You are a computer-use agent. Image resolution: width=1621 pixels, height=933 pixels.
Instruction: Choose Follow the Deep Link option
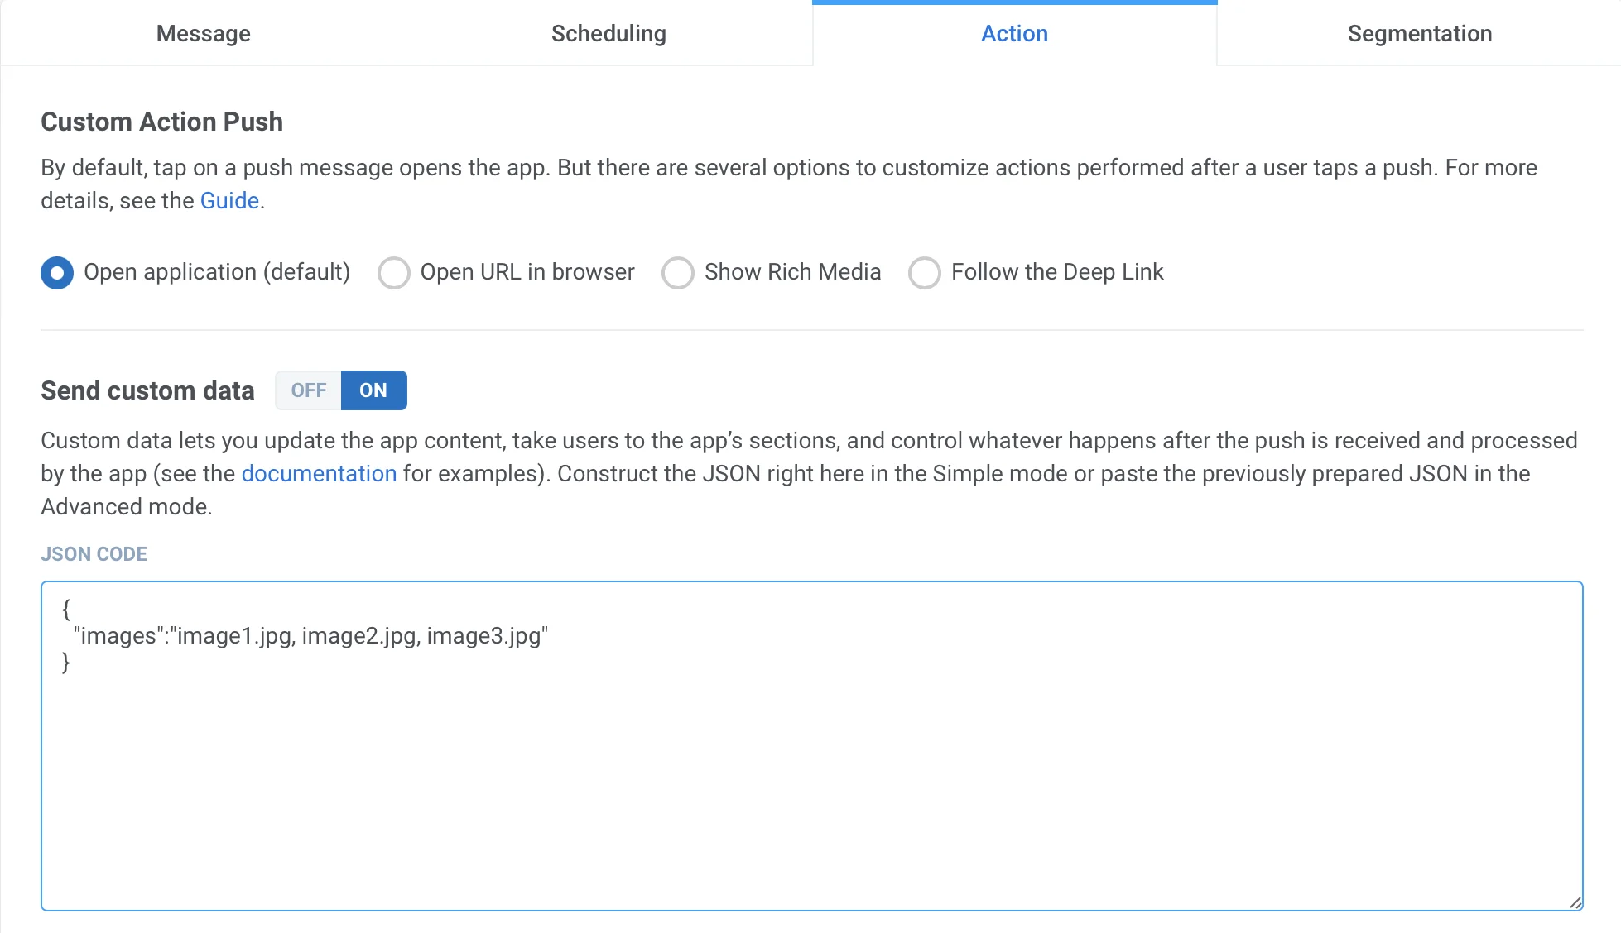(924, 273)
